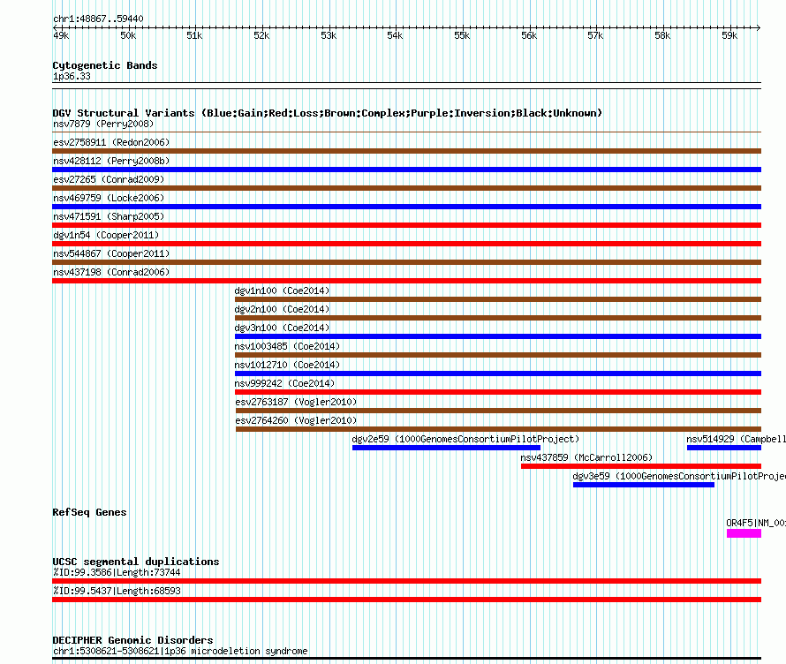Click esv2764260 (Vogler2010) label
This screenshot has width=786, height=664.
296,420
